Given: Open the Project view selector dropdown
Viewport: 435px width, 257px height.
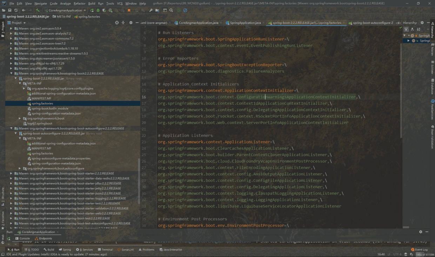Looking at the screenshot, I should (16, 23).
